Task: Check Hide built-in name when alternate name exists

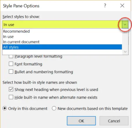Action: coord(11,97)
